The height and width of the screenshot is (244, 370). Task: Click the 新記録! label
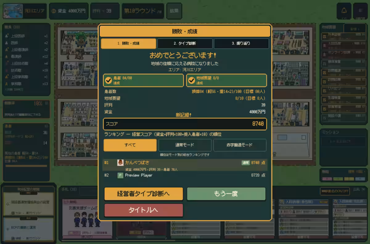(x=184, y=115)
